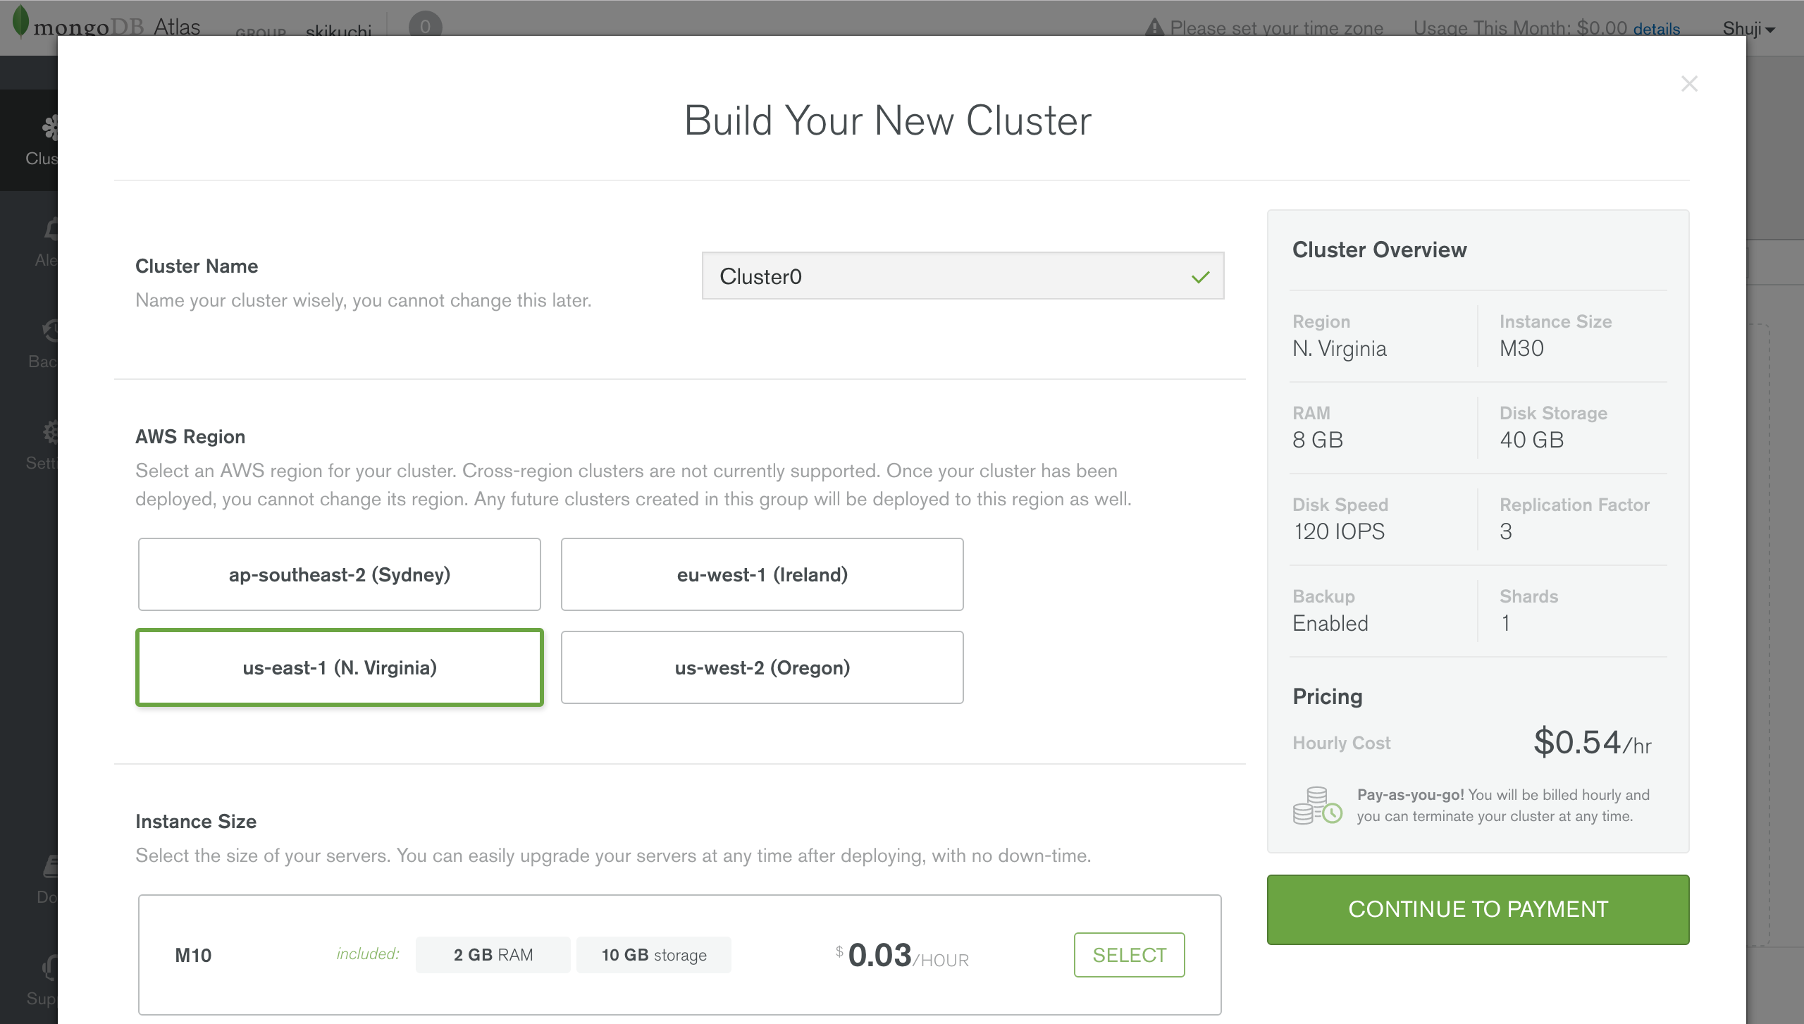1804x1024 pixels.
Task: Click the warning triangle time zone icon
Action: pyautogui.click(x=1154, y=27)
